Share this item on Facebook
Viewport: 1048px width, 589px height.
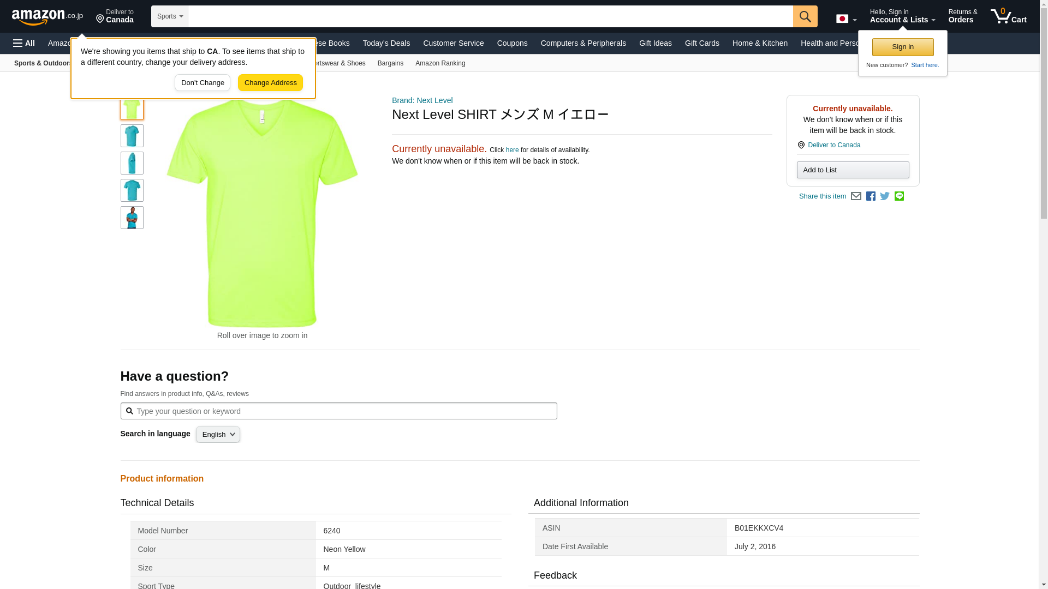(871, 196)
